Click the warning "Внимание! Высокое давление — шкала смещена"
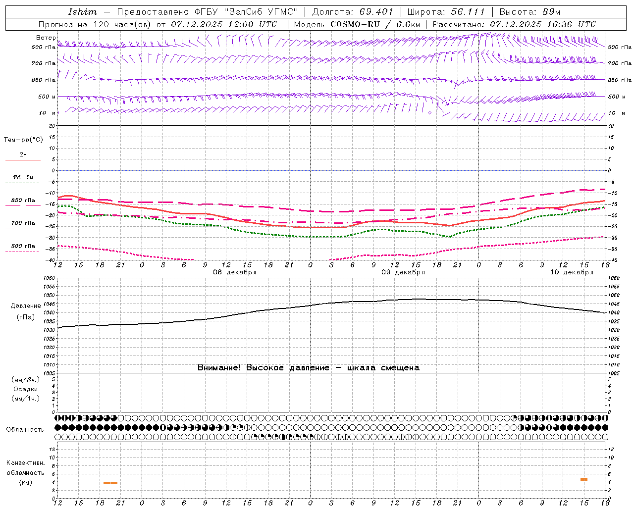This screenshot has height=507, width=634. 309,368
